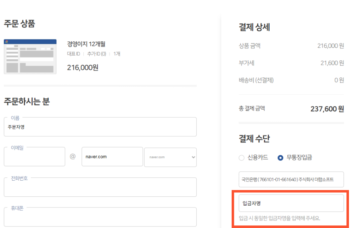Click the 전화번호 input field

pos(100,187)
